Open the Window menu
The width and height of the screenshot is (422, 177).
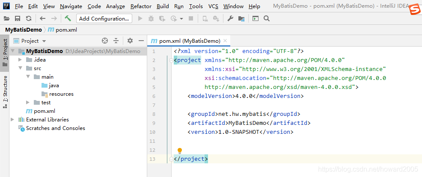(x=233, y=6)
